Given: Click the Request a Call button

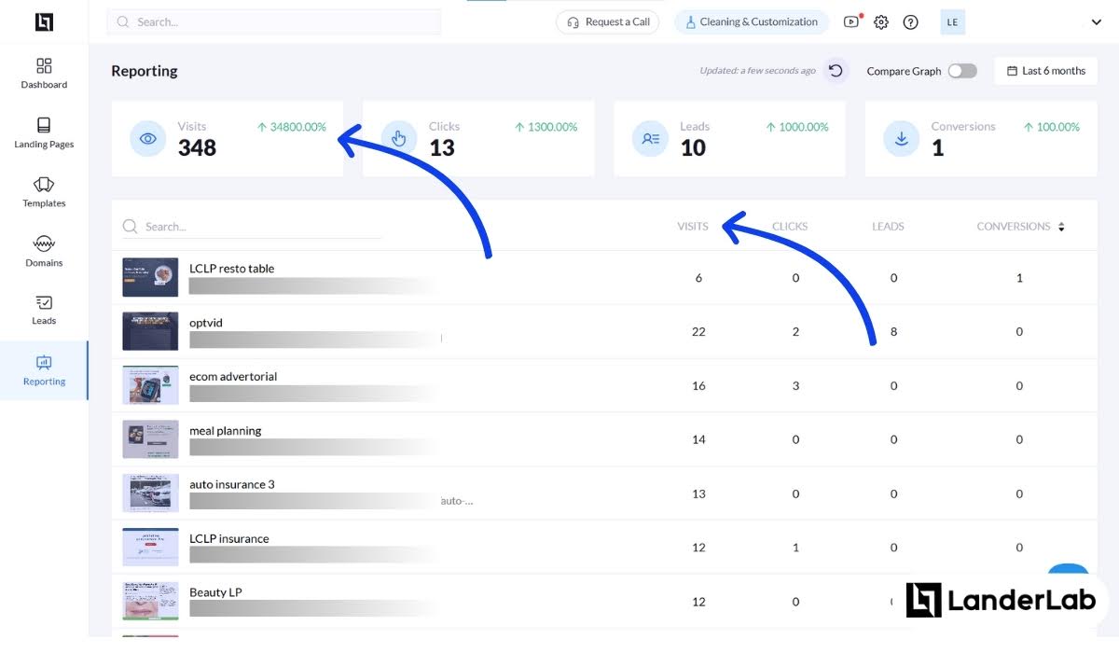Looking at the screenshot, I should click(x=608, y=22).
